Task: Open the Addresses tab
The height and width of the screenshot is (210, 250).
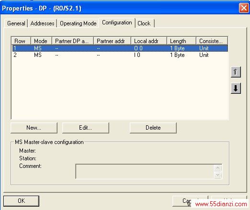Action: pyautogui.click(x=42, y=23)
